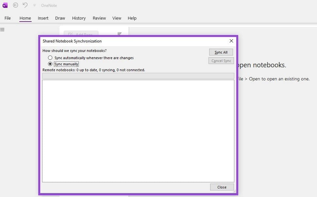Viewport: 317px width, 197px height.
Task: Select sync automatically whenever there are changes
Action: point(50,57)
